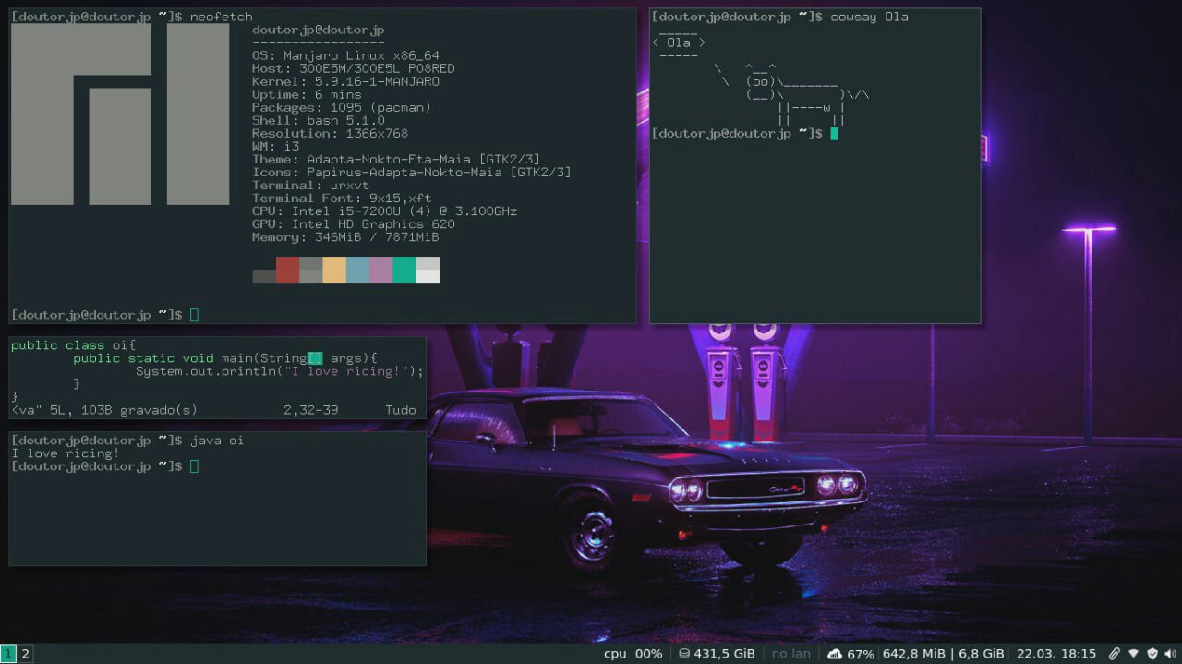Screen dimensions: 1182x664
Task: Click the 'WM: i3' line
Action: [275, 146]
